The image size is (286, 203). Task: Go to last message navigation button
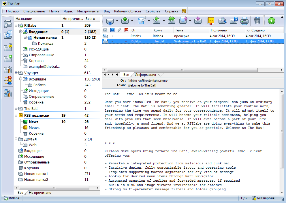point(116,75)
